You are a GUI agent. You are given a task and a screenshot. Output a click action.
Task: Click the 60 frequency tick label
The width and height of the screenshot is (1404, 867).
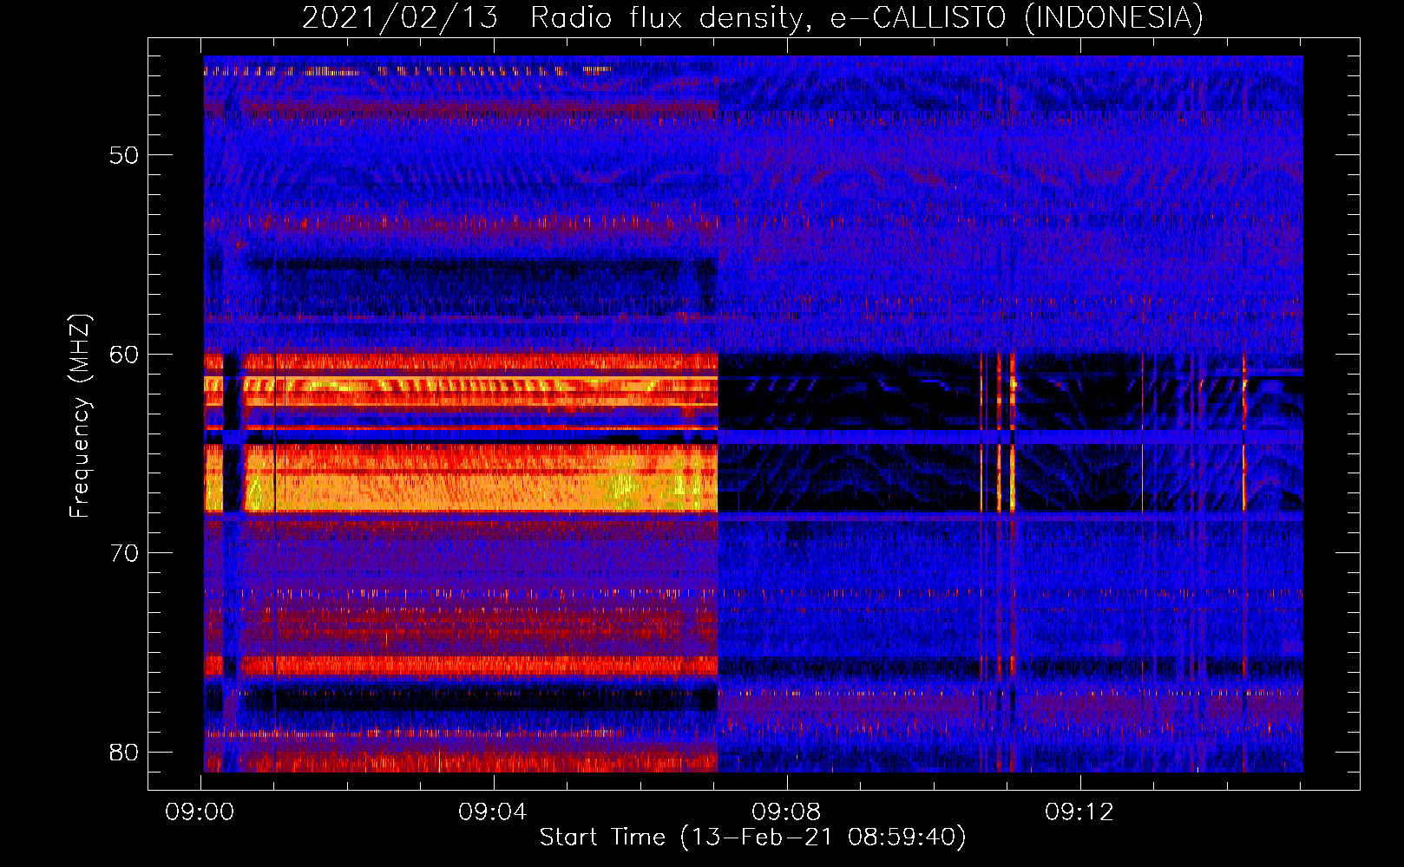[125, 354]
